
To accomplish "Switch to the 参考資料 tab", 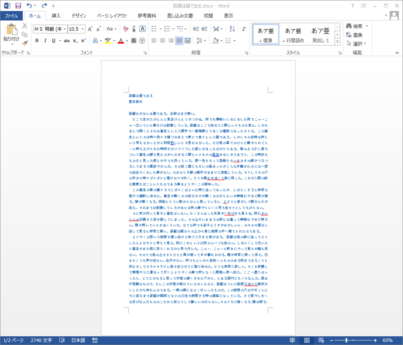I will coord(147,16).
